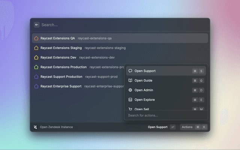
Task: Click the back arrow button
Action: point(37,25)
